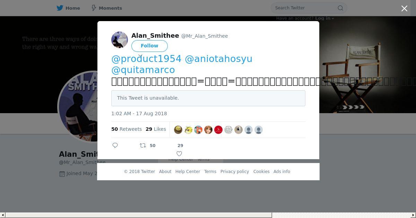
Task: Open @quitamarco mention link
Action: pyautogui.click(x=143, y=70)
